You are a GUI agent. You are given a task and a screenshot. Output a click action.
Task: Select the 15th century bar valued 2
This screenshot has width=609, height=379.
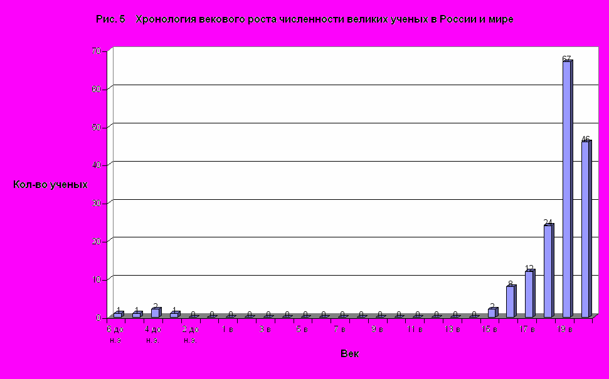[x=492, y=313]
